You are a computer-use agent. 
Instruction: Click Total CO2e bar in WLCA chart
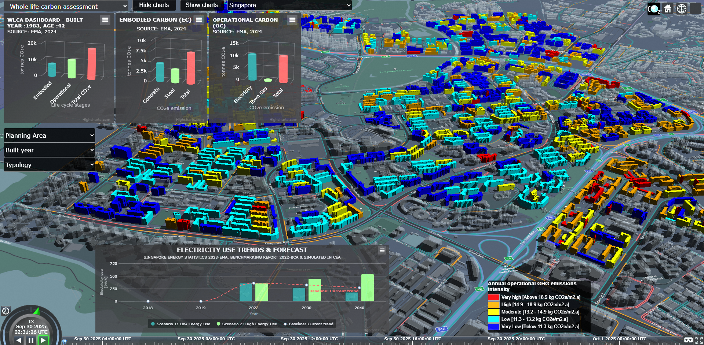click(92, 64)
